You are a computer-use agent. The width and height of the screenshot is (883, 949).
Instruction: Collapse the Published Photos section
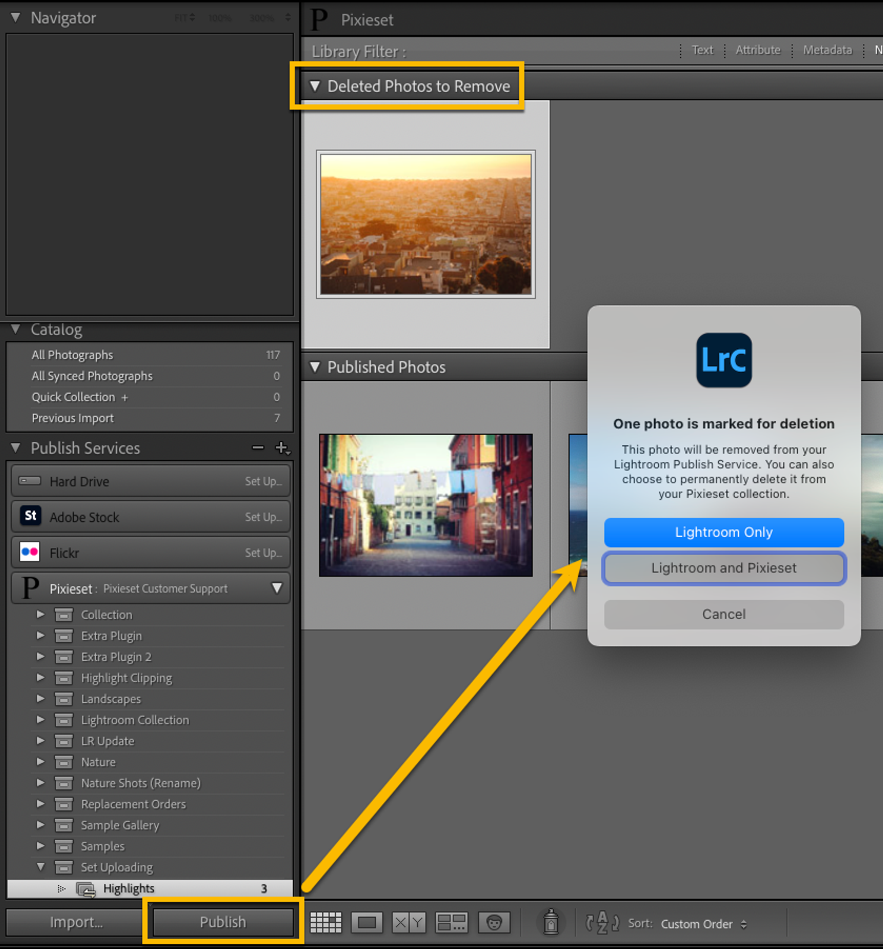315,367
